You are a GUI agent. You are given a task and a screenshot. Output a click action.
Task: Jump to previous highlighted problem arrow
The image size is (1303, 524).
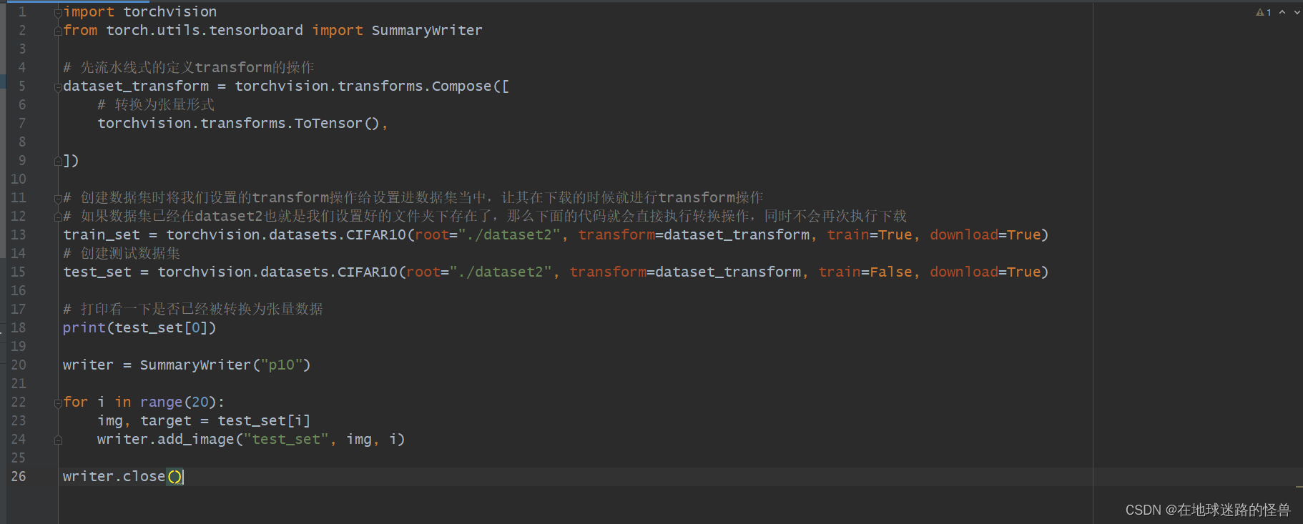1282,12
